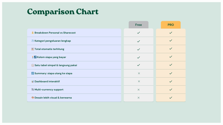Click the Multi-currency support row label
This screenshot has height=125, width=223.
click(x=49, y=90)
